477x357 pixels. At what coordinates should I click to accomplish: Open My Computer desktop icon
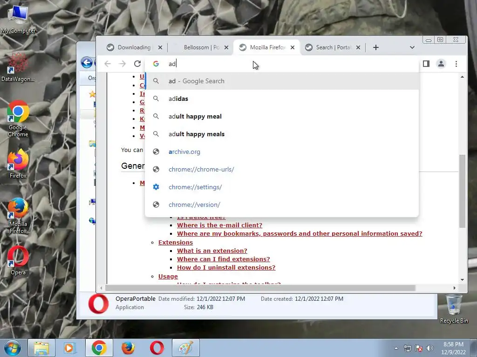18,19
